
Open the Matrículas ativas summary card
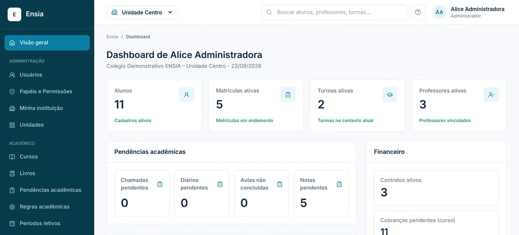(x=256, y=105)
